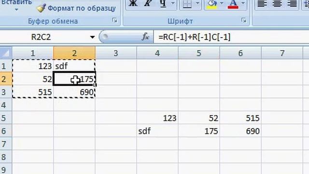
Task: Open borders dropdown arrow
Action: point(197,3)
